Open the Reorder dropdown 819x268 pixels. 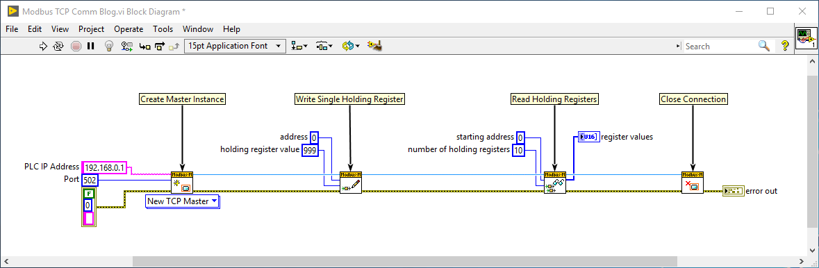(351, 46)
